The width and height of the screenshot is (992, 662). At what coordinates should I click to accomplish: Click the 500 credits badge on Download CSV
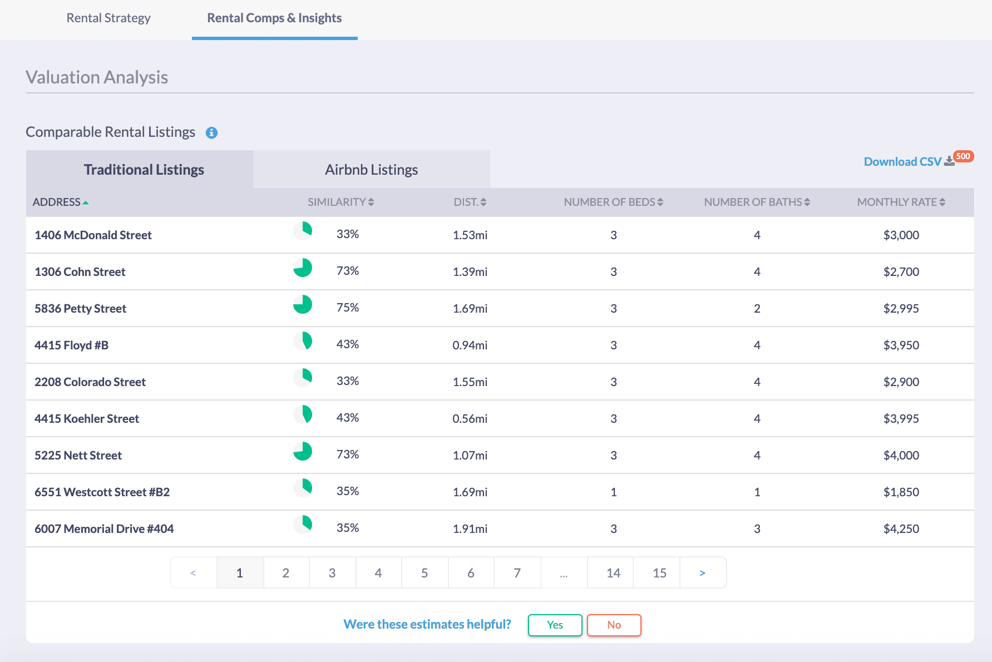click(964, 156)
